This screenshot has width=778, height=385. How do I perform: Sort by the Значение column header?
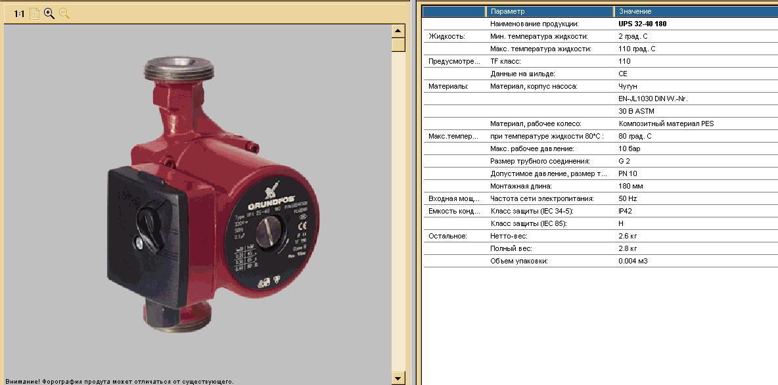coord(696,11)
